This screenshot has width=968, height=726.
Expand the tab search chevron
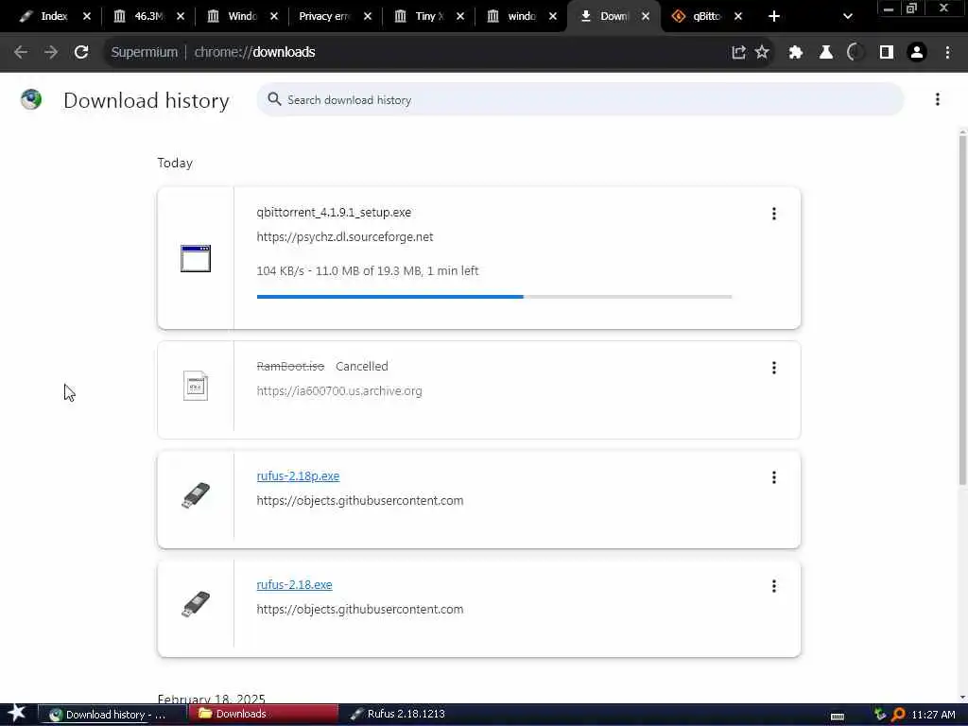(848, 17)
